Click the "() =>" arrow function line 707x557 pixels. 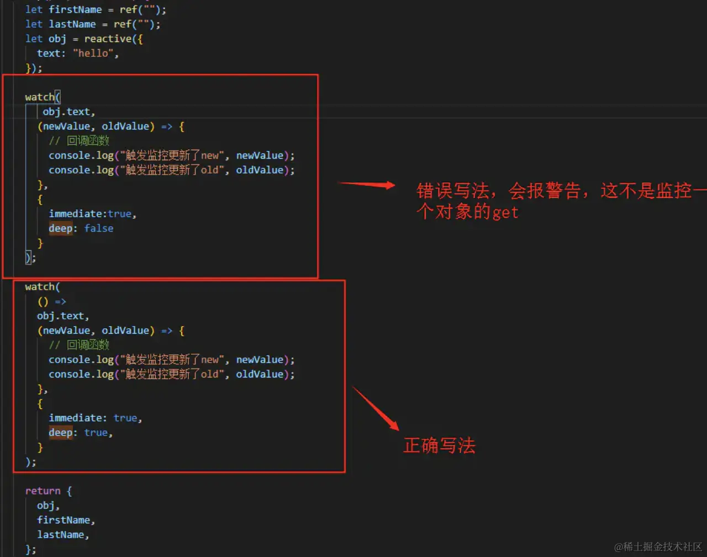click(51, 301)
